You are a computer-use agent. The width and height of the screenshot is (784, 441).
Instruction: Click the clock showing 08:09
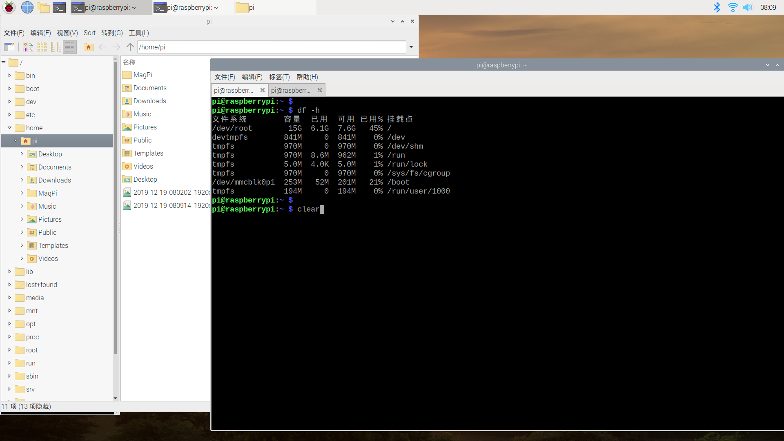[x=768, y=7]
